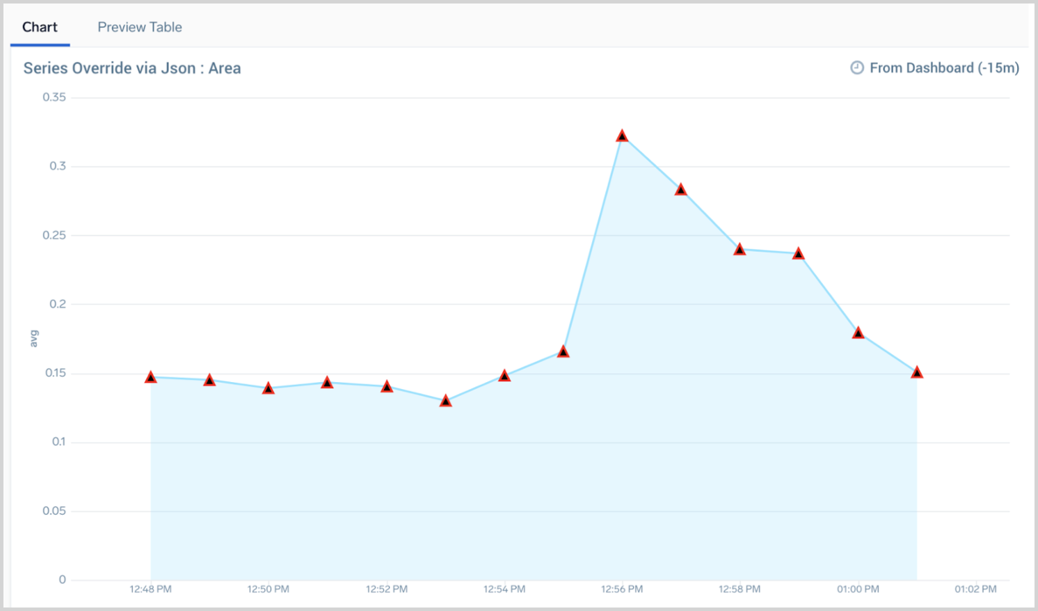Click the data point just before the peak

point(563,352)
